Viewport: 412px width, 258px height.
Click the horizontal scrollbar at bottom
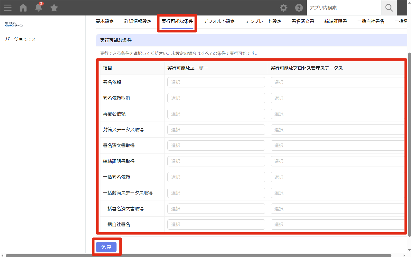pos(199,256)
